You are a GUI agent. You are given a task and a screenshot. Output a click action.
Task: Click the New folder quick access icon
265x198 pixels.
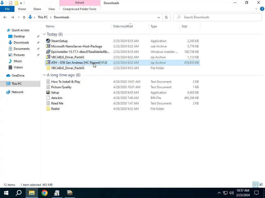pos(16,3)
